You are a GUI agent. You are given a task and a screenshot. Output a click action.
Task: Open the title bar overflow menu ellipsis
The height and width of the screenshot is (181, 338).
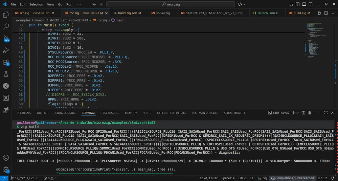[79, 4]
